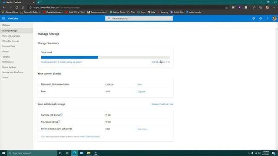Click the taskbar clock and date
Image resolution: width=278 pixels, height=156 pixels.
(265, 153)
